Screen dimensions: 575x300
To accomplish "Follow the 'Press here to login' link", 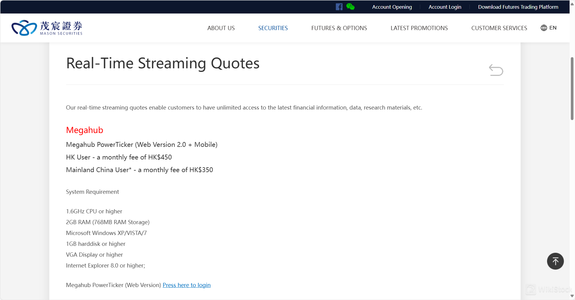I will point(186,285).
